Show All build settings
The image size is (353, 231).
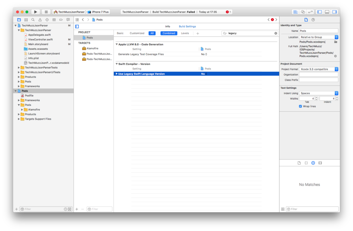[152, 33]
